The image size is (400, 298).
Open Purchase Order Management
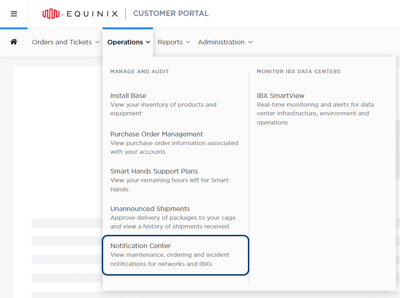pyautogui.click(x=156, y=134)
